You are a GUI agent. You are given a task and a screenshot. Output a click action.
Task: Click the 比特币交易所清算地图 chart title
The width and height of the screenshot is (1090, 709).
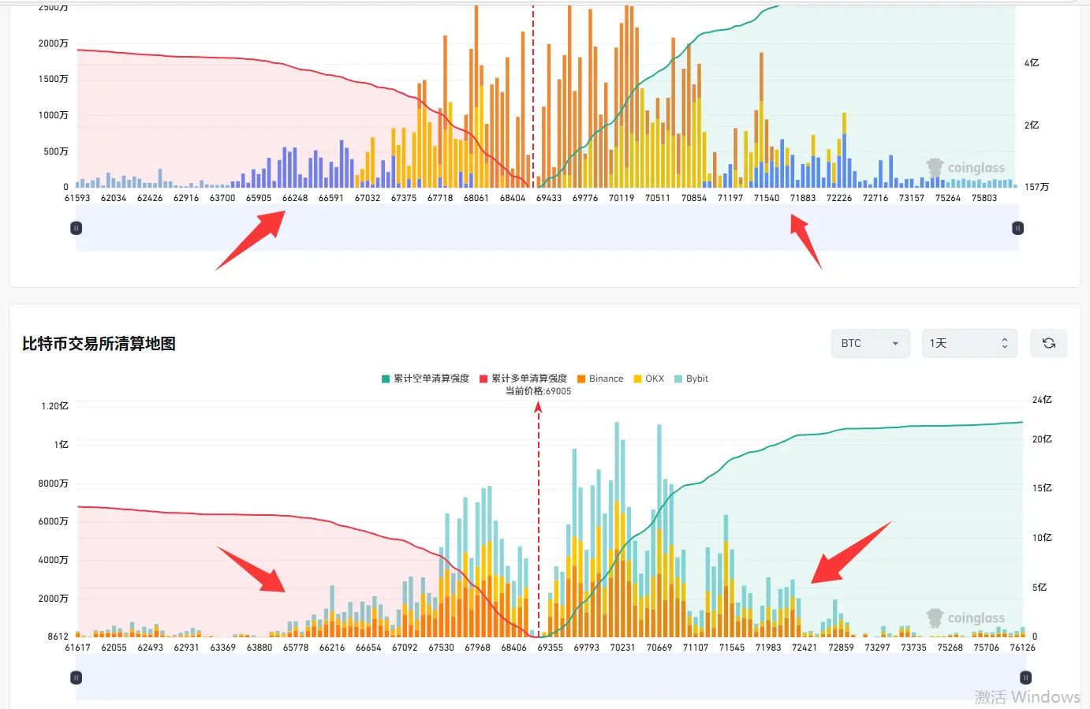click(99, 344)
